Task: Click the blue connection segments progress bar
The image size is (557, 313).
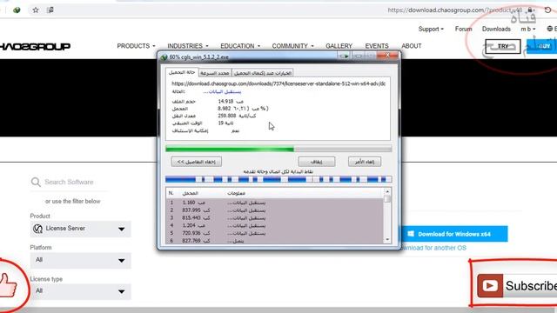Action: coord(278,180)
